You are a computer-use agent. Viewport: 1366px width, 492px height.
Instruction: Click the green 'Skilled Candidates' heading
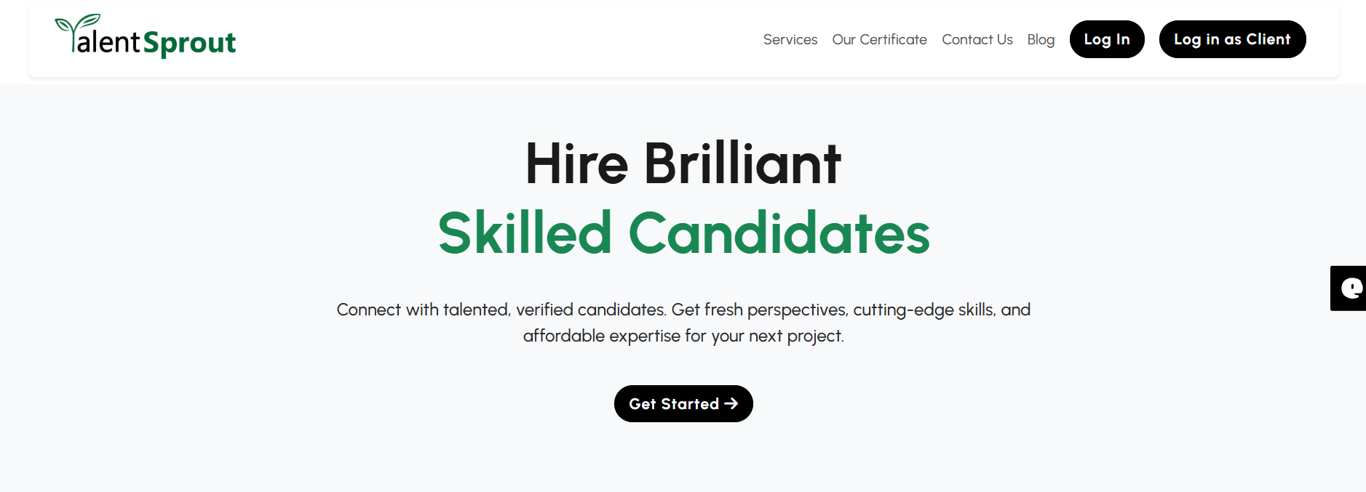click(x=683, y=231)
